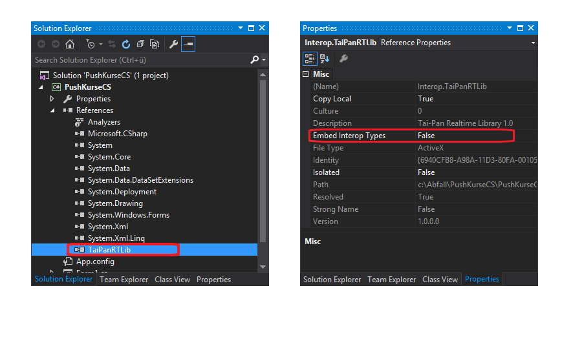This screenshot has height=339, width=562.
Task: Go to Home view in Solution Explorer
Action: (70, 44)
